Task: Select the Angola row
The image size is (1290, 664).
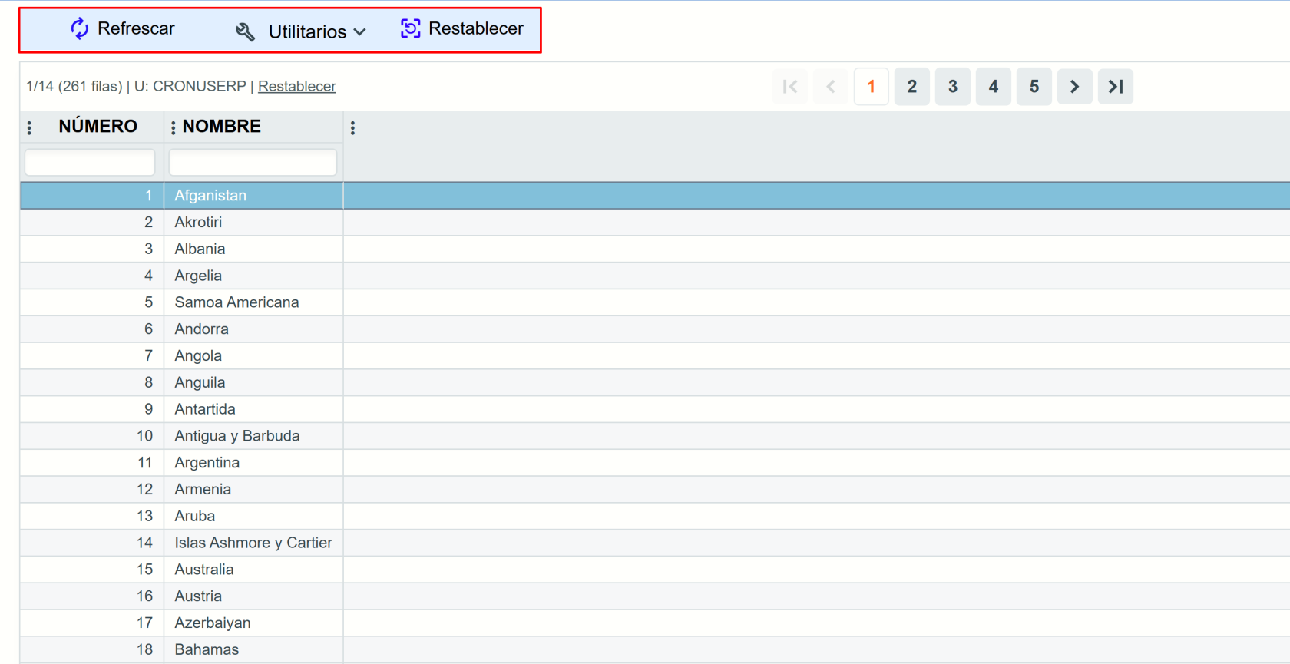Action: (655, 355)
